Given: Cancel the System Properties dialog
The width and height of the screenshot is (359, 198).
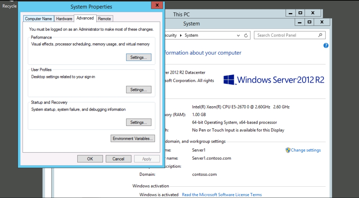Looking at the screenshot, I should click(118, 159).
